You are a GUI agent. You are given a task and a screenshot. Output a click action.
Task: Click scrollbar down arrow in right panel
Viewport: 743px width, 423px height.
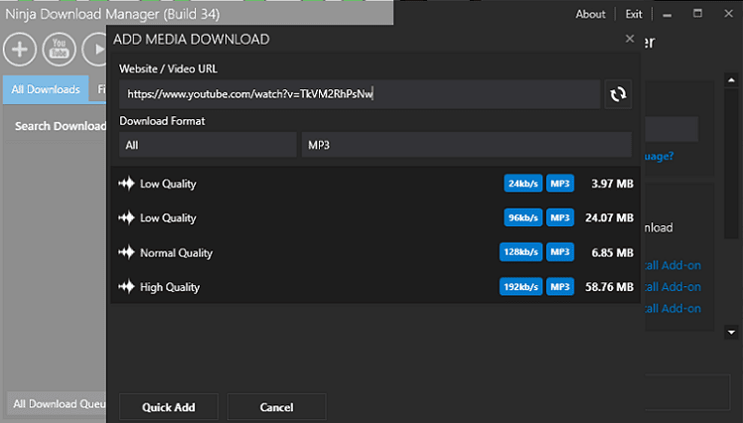click(x=731, y=332)
